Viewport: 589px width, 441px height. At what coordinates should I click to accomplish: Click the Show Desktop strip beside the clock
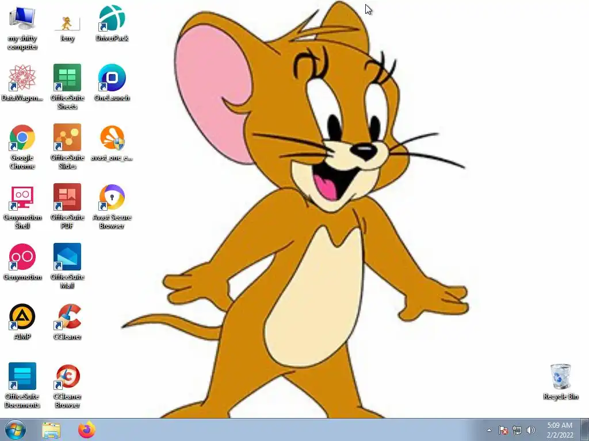pyautogui.click(x=584, y=430)
